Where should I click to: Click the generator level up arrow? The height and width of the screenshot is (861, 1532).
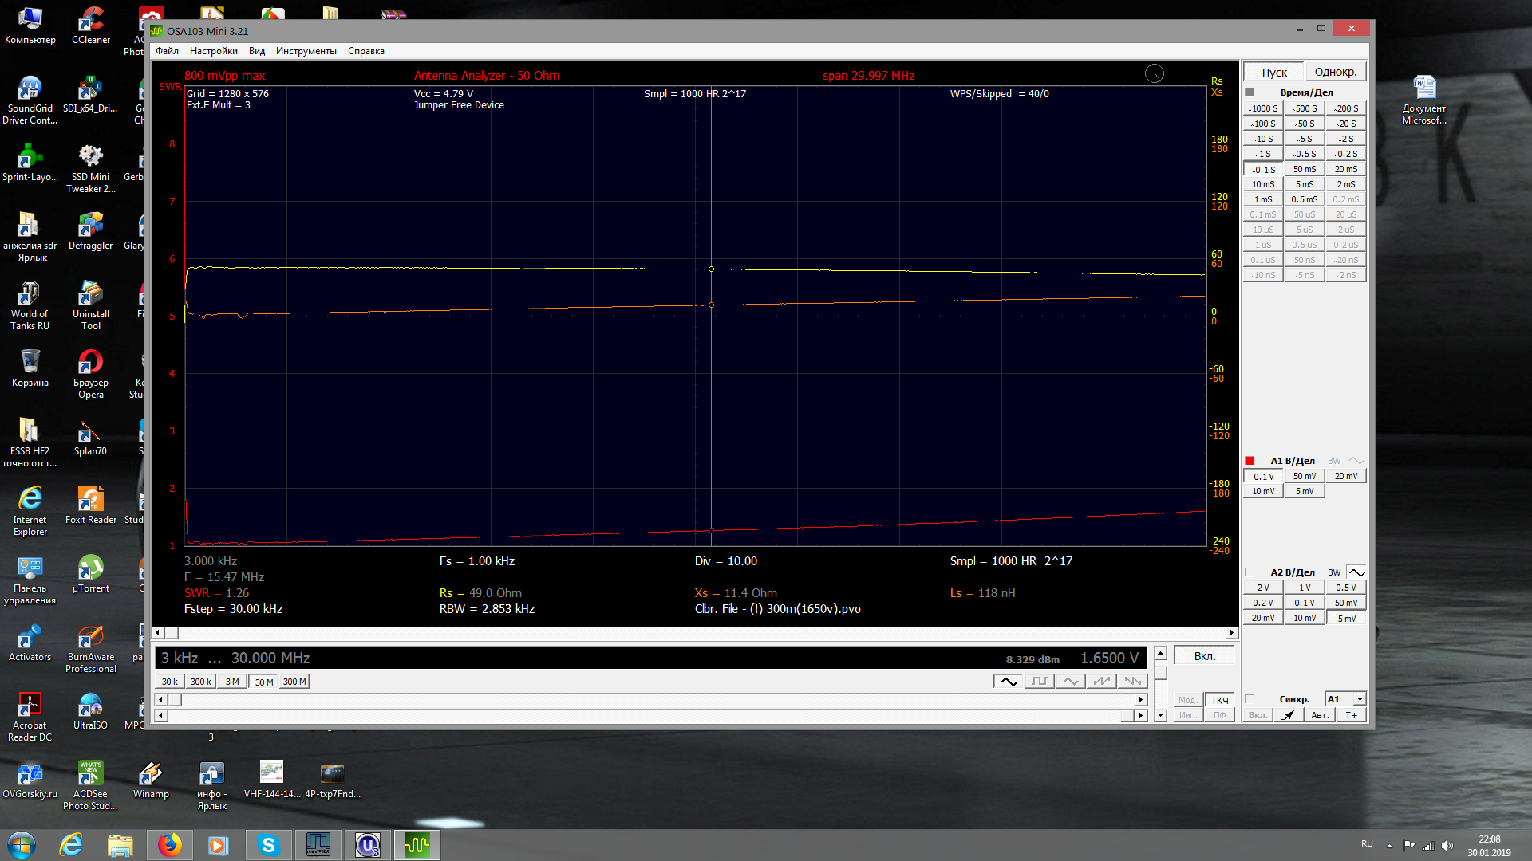coord(1161,654)
